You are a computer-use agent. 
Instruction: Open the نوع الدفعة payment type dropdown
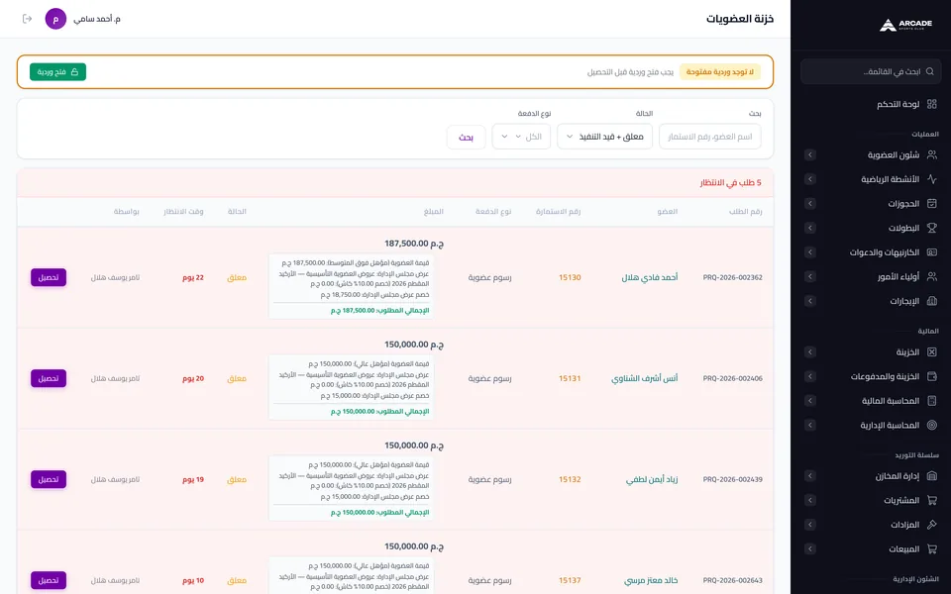(522, 137)
